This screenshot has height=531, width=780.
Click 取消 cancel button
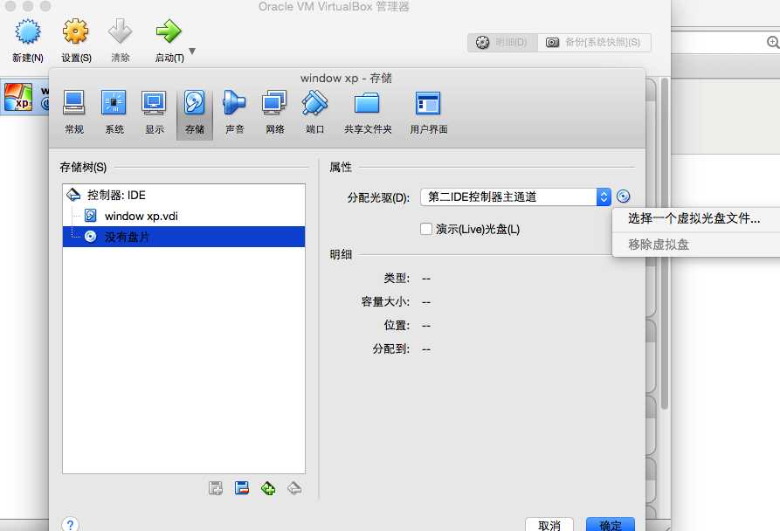click(x=549, y=525)
